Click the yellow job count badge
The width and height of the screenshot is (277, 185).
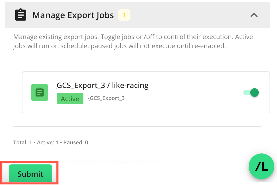[x=124, y=15]
